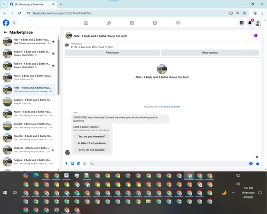
Task: Click the conversation list scrollbar
Action: coord(58,67)
